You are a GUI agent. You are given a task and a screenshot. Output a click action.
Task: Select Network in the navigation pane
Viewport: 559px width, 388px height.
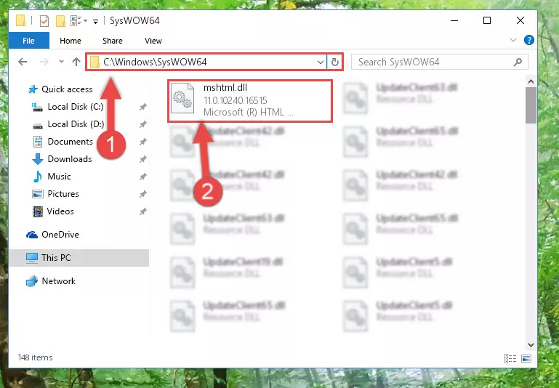58,280
